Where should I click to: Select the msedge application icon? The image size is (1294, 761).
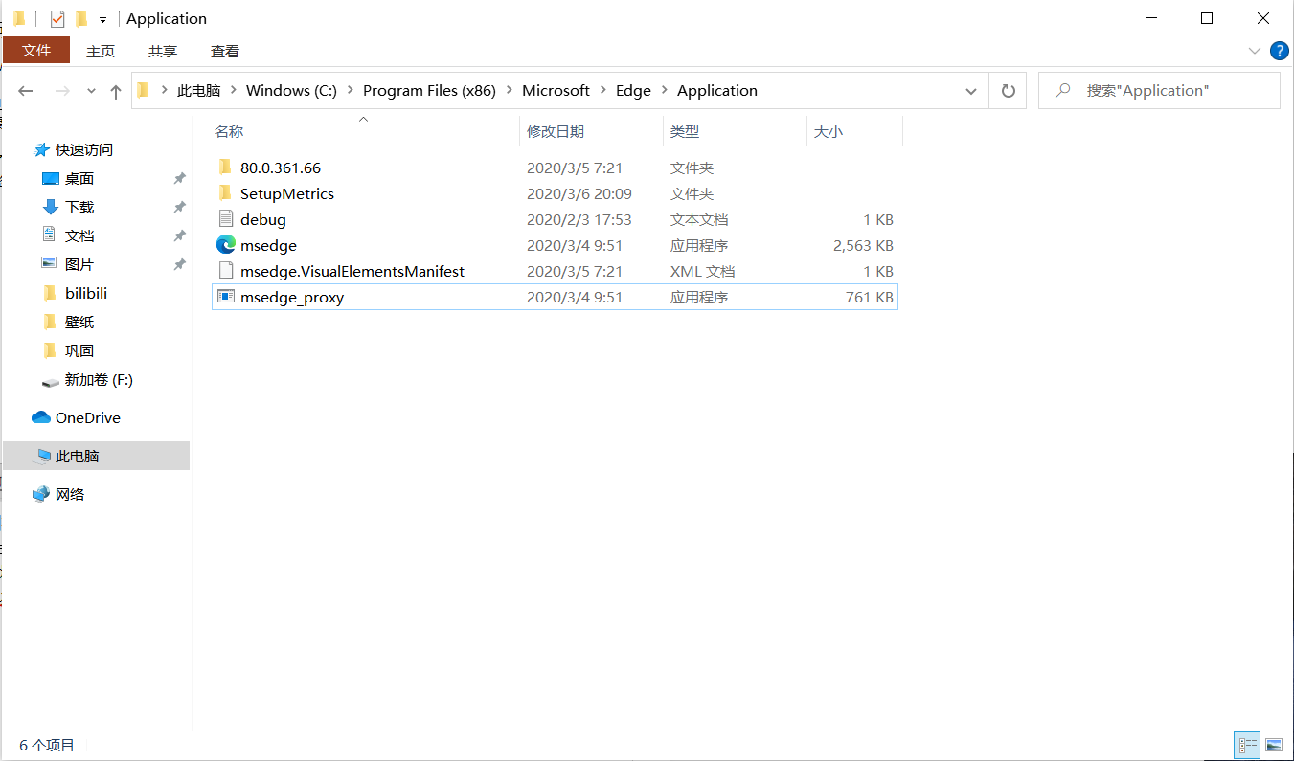tap(225, 245)
